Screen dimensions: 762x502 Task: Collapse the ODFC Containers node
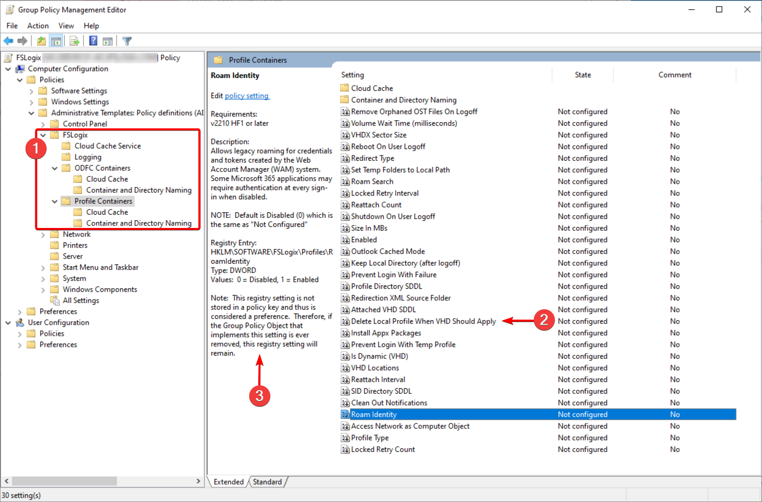[x=55, y=168]
